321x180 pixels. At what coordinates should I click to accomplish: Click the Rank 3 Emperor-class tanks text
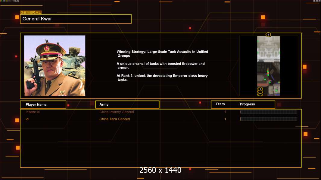click(x=162, y=78)
